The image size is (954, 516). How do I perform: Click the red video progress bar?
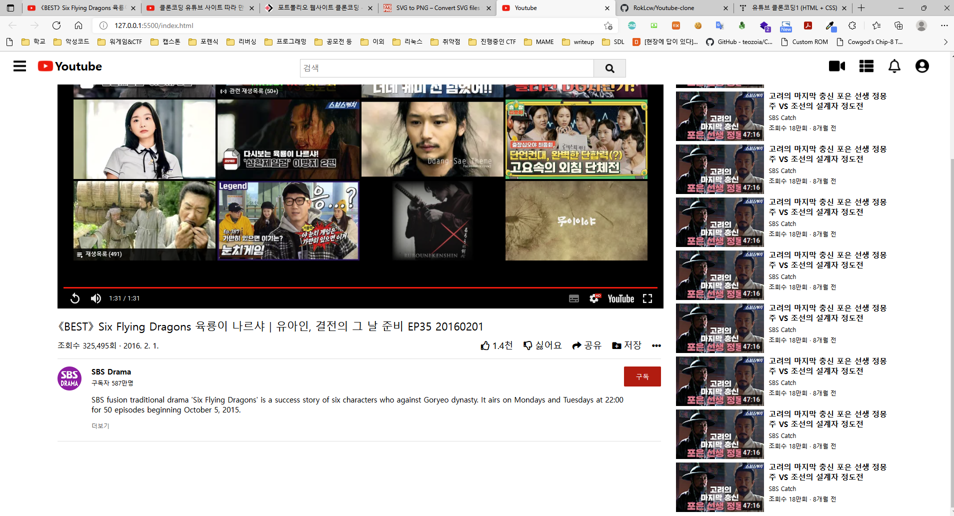coord(360,288)
